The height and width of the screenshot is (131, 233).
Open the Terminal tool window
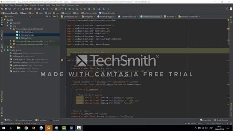pyautogui.click(x=55, y=120)
